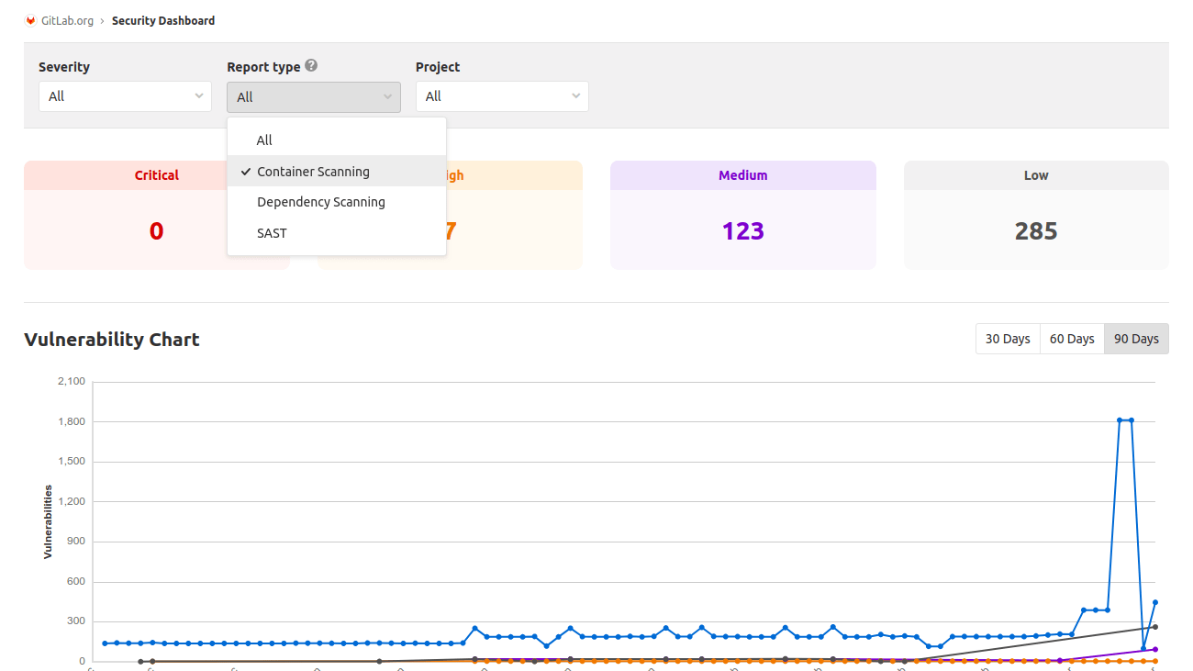Viewport: 1193px width, 671px height.
Task: Click the blue spike peak on the chart
Action: pyautogui.click(x=1121, y=419)
